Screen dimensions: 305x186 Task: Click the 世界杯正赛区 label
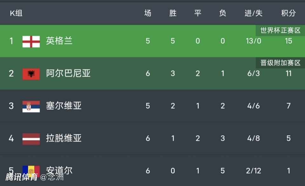[x=280, y=30]
